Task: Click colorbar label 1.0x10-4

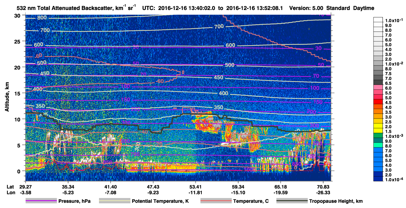Action: pos(394,180)
